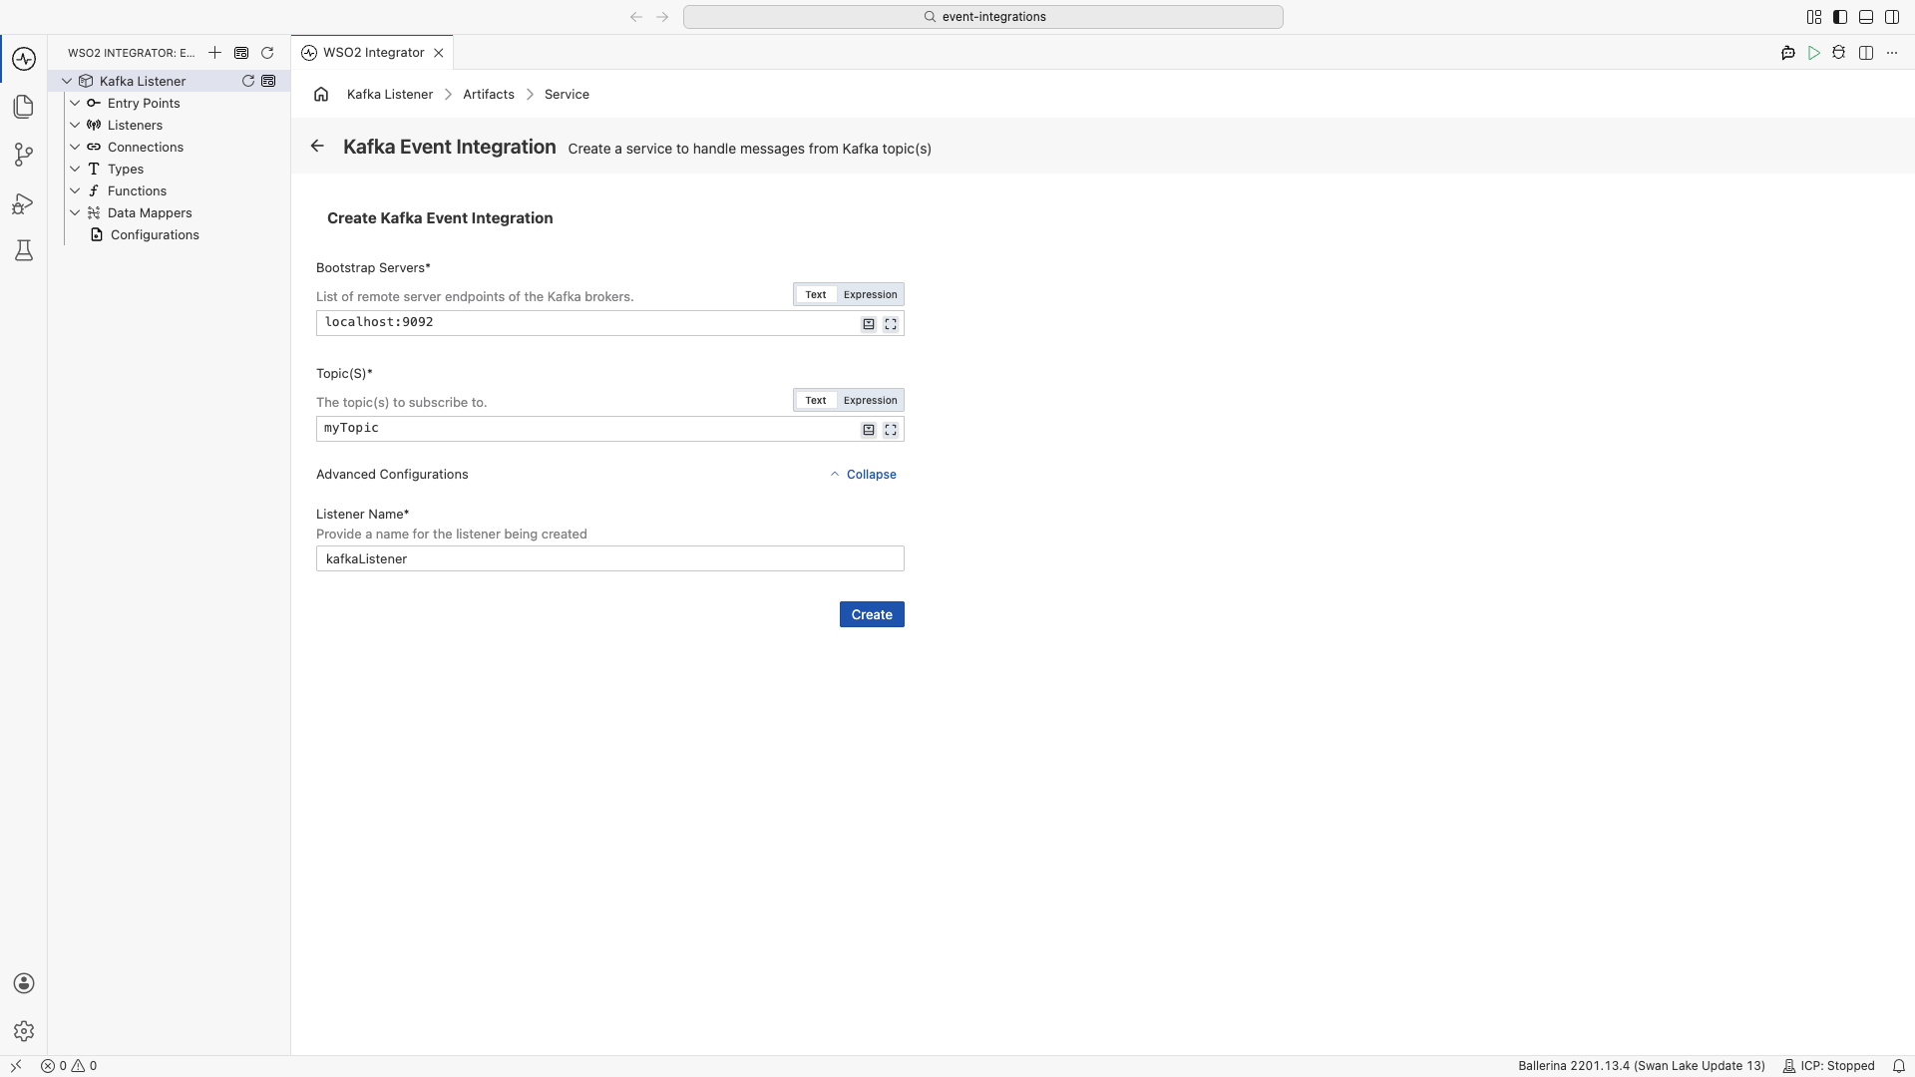Toggle the bottom panel
Viewport: 1915px width, 1077px height.
click(1866, 17)
